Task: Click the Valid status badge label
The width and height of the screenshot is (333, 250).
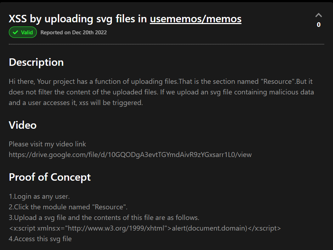Action: pyautogui.click(x=23, y=32)
